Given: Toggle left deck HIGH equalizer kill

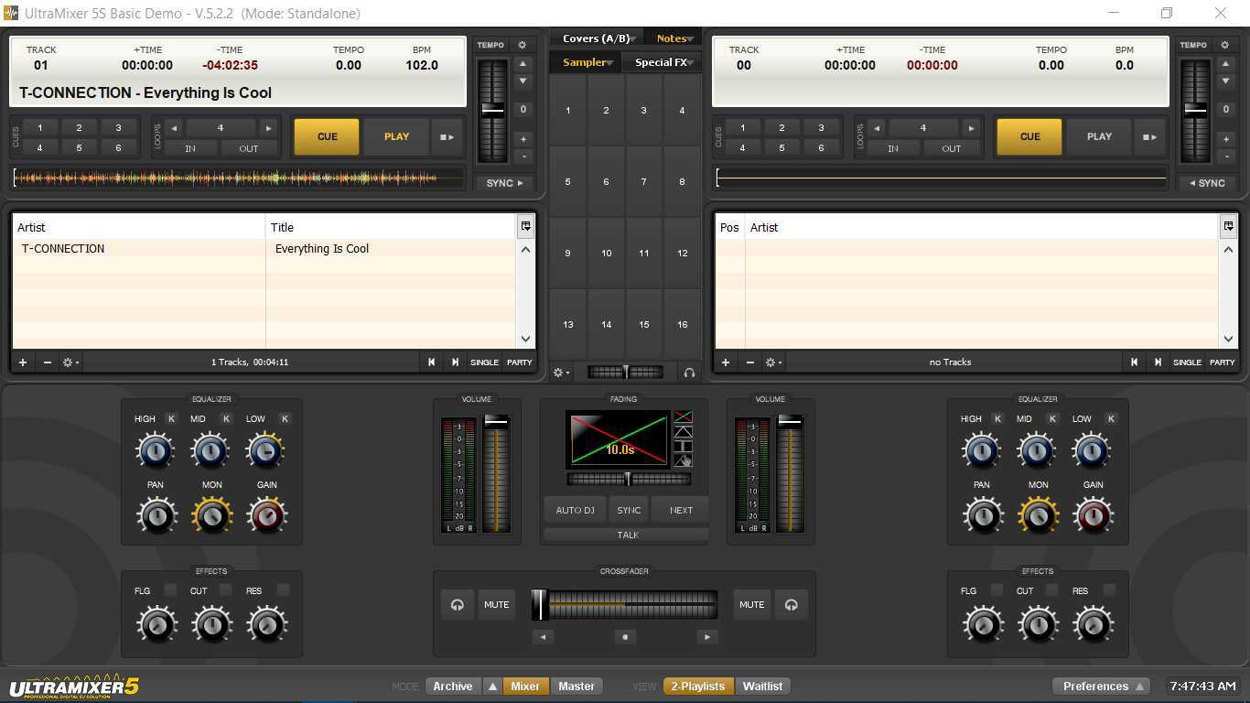Looking at the screenshot, I should tap(171, 418).
